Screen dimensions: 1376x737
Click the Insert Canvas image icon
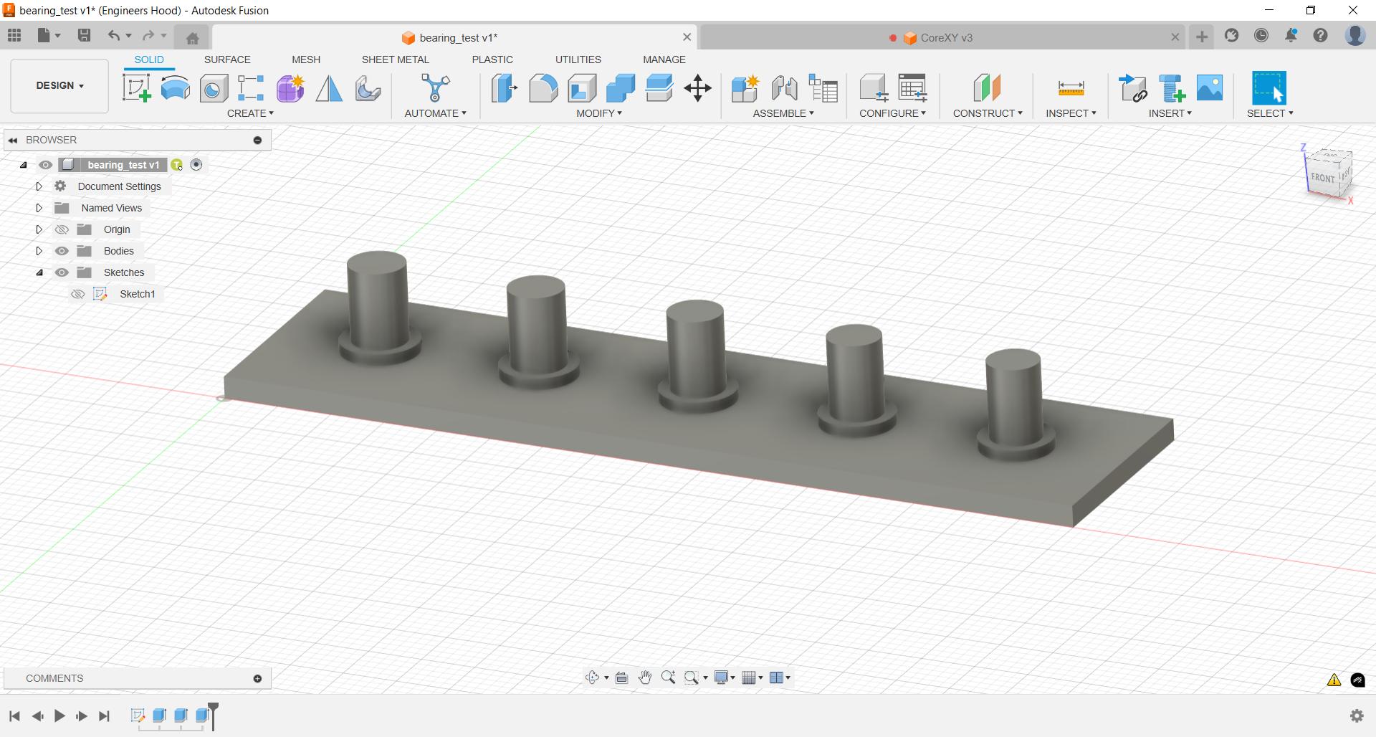point(1210,88)
